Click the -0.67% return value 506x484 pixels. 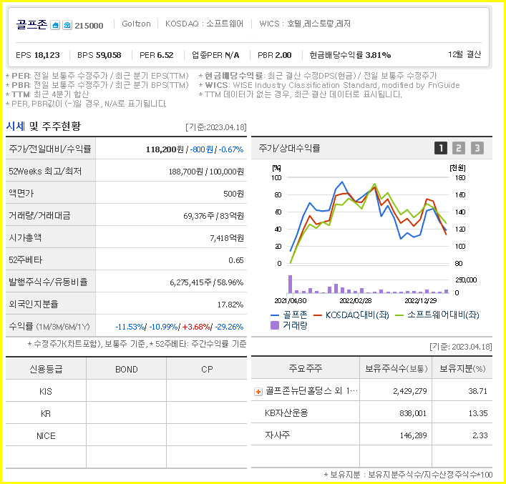coord(230,149)
